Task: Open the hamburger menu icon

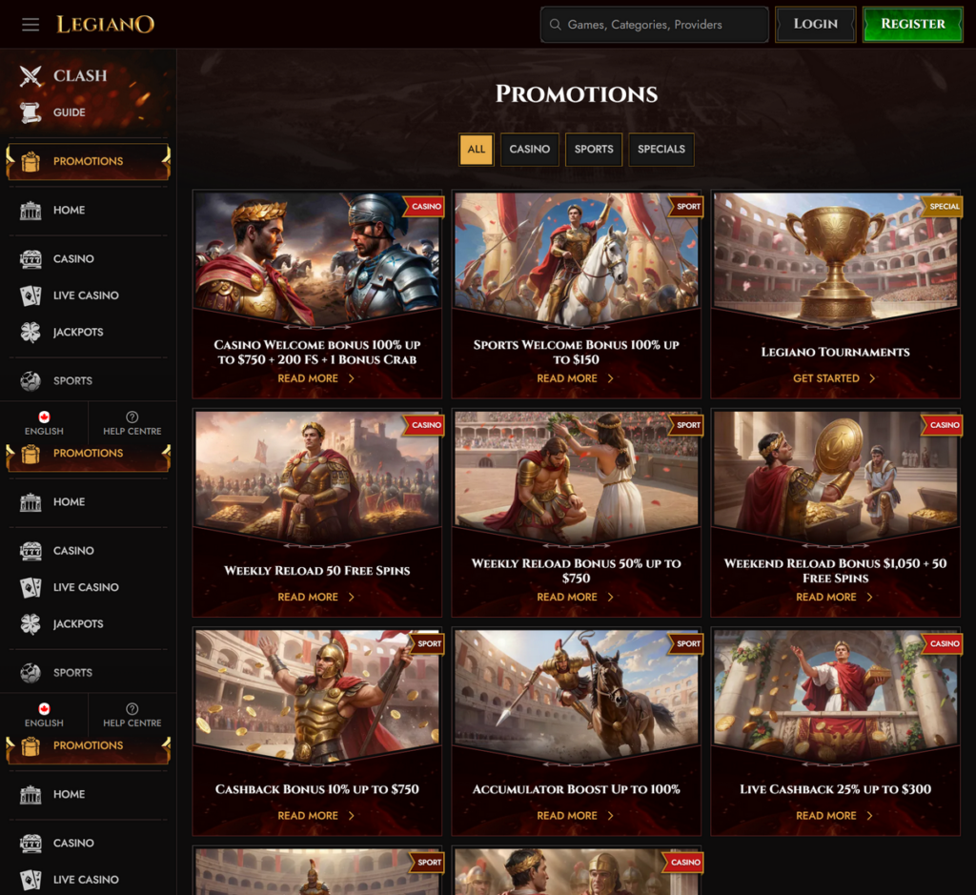Action: (30, 24)
